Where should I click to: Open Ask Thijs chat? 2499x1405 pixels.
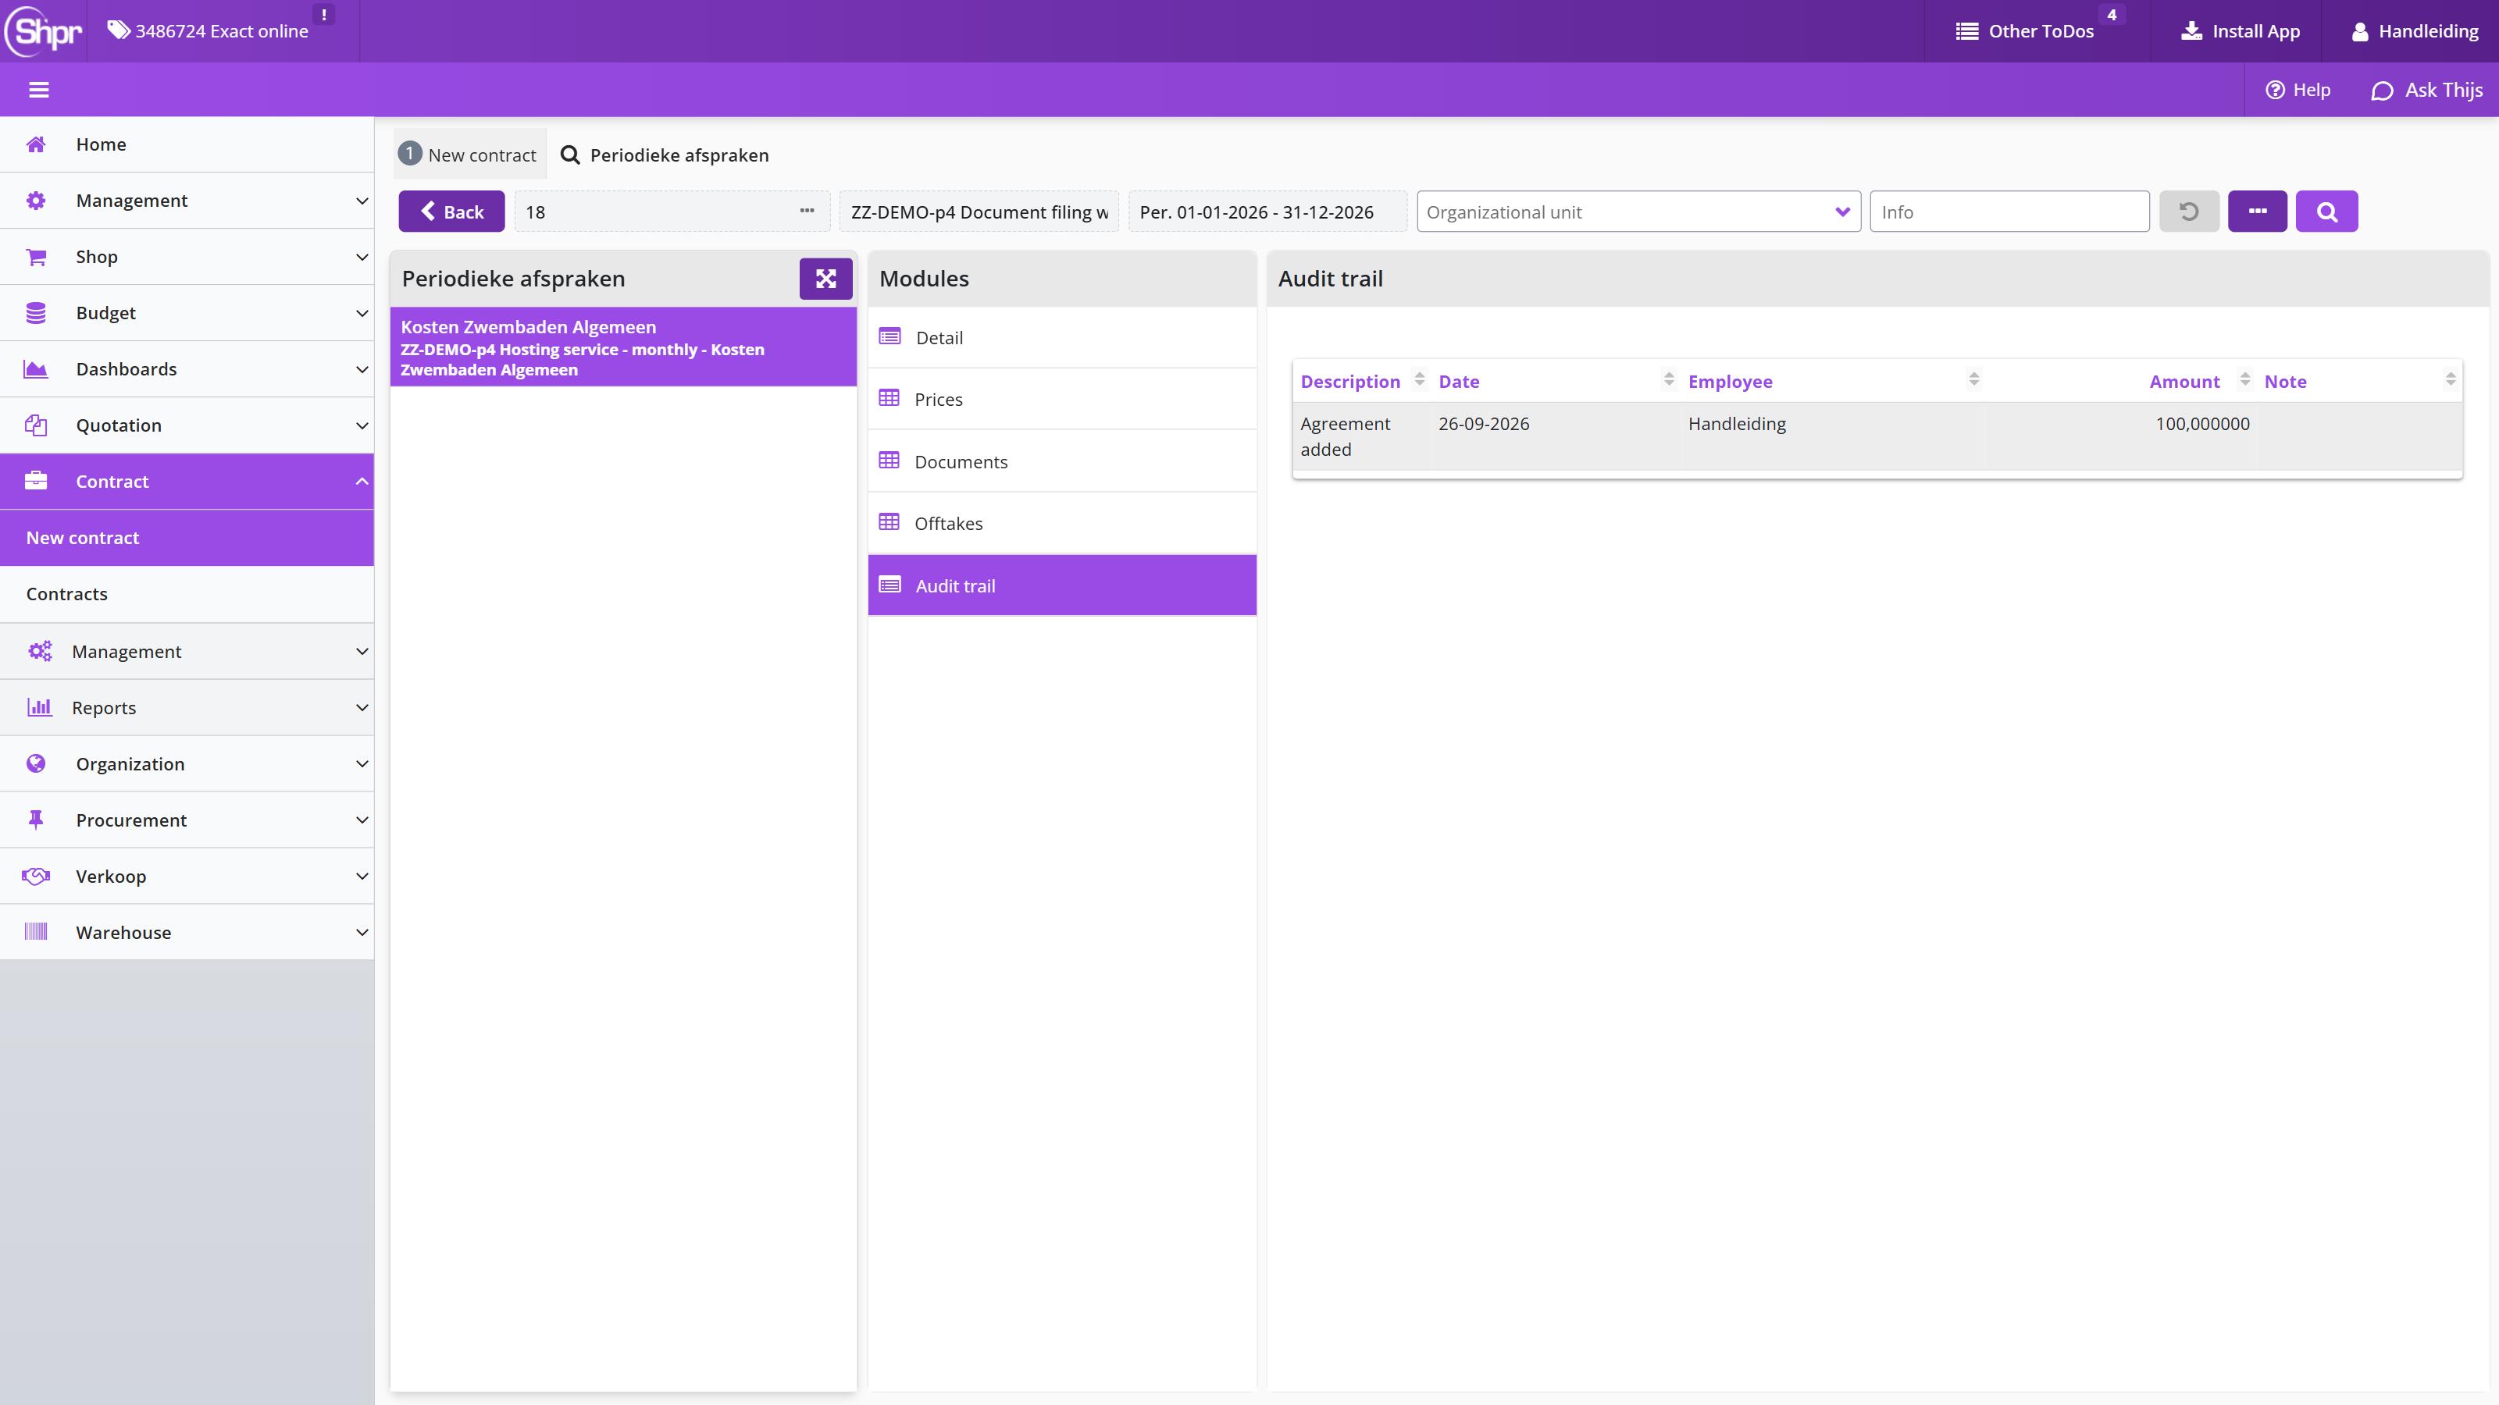click(x=2426, y=91)
